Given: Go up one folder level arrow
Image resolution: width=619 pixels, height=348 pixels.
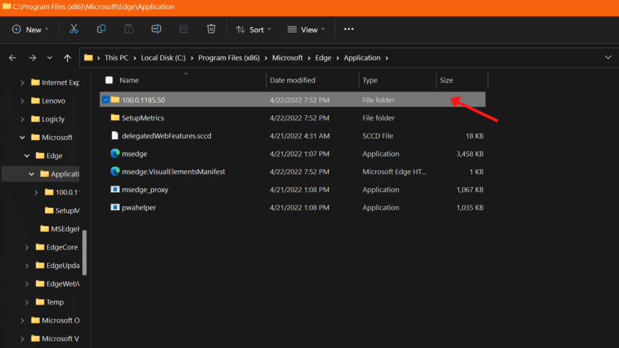Looking at the screenshot, I should [x=68, y=58].
